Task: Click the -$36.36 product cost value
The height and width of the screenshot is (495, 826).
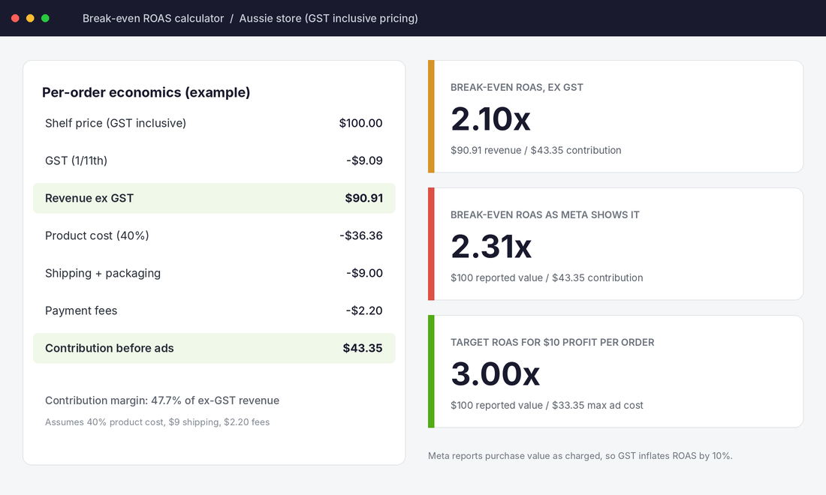Action: pos(361,235)
